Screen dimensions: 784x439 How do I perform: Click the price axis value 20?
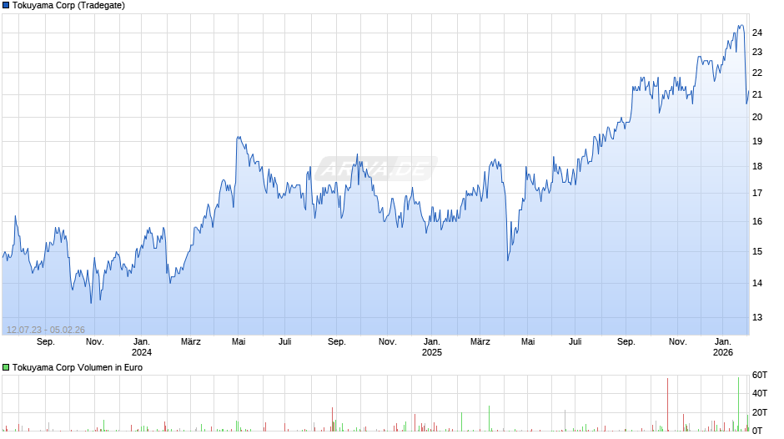pyautogui.click(x=757, y=117)
